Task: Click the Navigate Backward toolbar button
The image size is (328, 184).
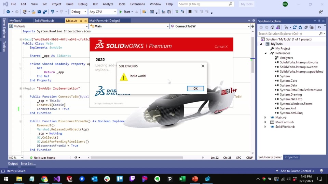Action: 8,12
